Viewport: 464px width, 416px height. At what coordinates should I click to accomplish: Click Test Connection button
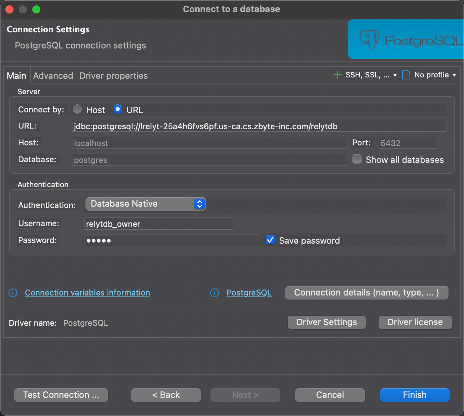click(61, 395)
